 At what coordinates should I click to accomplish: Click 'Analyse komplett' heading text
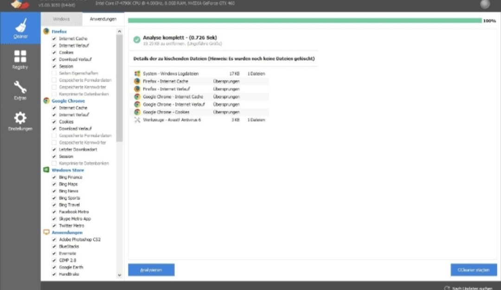click(x=180, y=38)
